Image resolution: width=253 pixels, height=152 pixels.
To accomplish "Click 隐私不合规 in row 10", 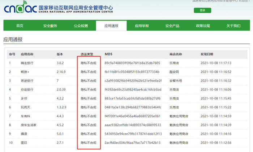I will [x=89, y=143].
